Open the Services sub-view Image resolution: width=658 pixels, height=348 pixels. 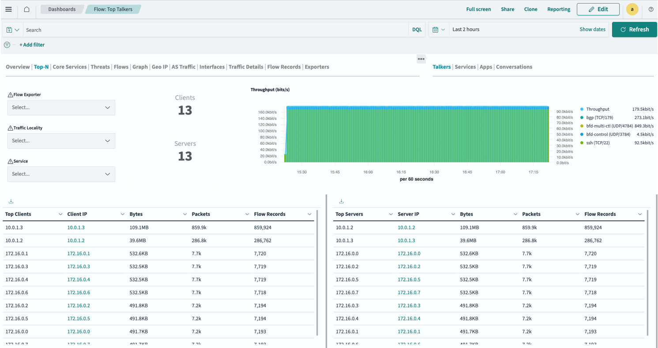pyautogui.click(x=465, y=67)
